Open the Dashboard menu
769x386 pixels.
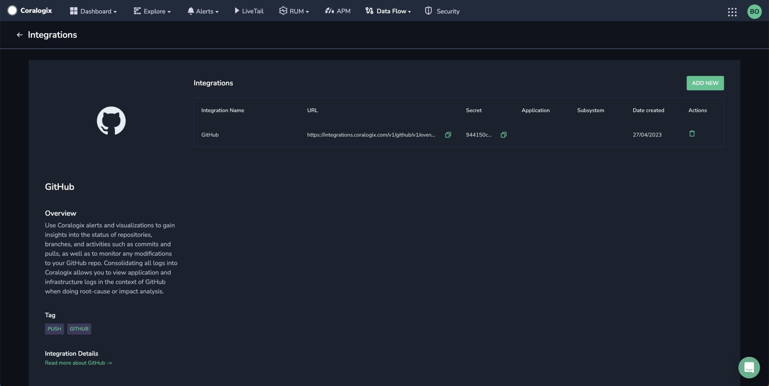click(93, 11)
